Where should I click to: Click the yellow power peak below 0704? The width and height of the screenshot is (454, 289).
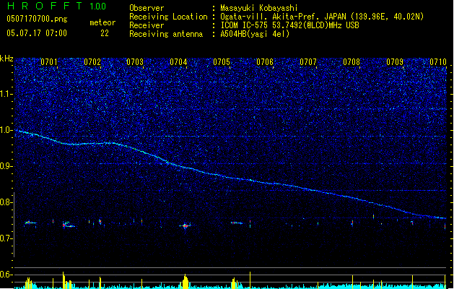(x=185, y=281)
